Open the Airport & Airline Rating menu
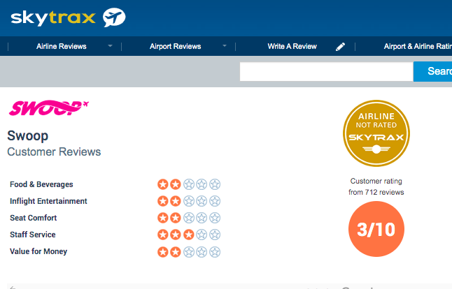The height and width of the screenshot is (289, 452). [418, 46]
